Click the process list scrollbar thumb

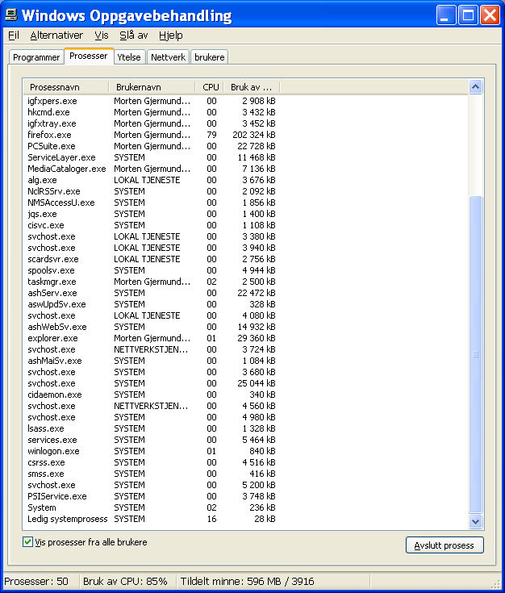click(x=475, y=354)
